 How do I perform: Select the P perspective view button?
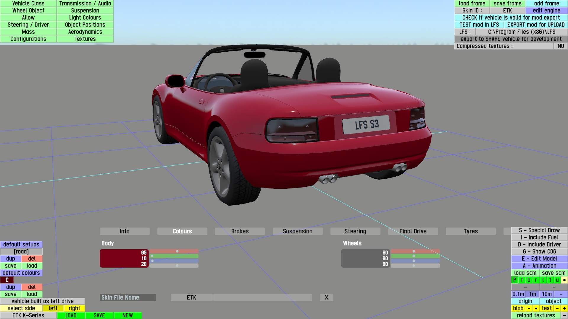[514, 280]
